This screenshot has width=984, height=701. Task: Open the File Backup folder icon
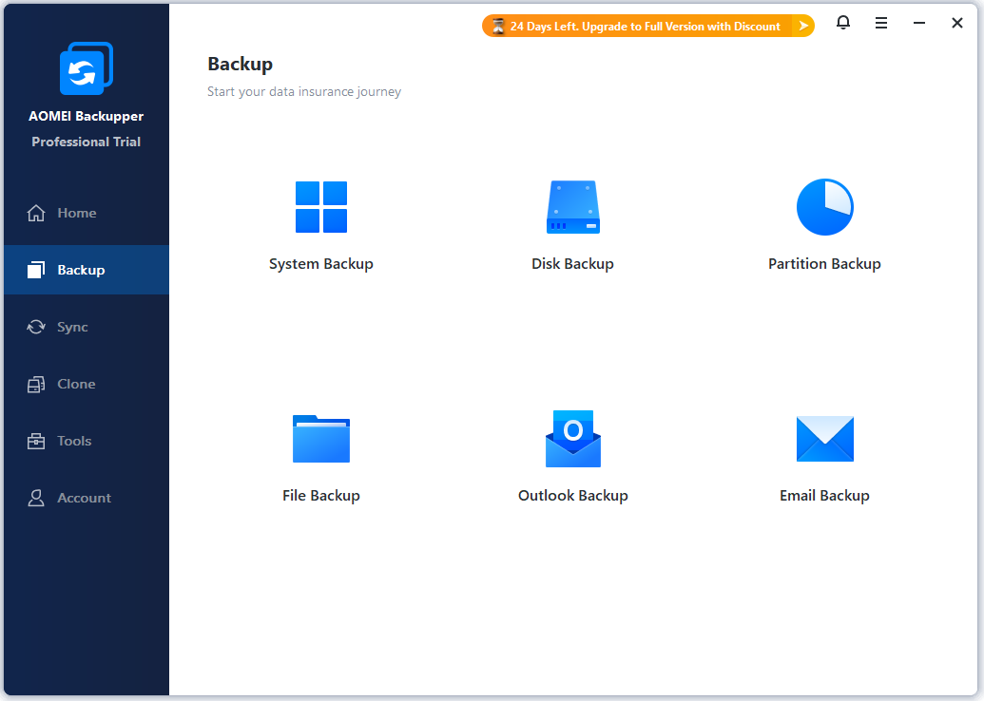click(x=321, y=439)
